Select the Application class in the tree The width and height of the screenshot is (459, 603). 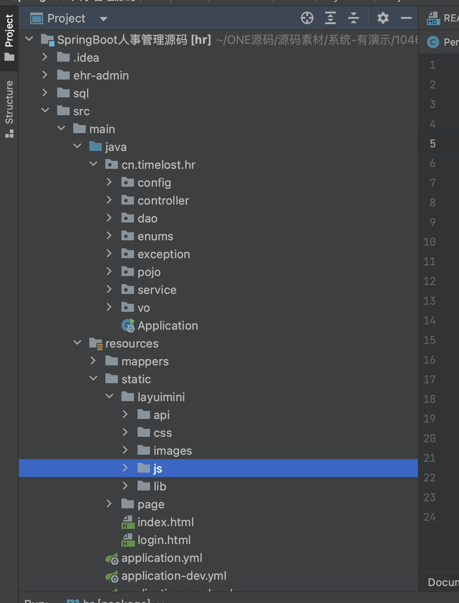pos(167,326)
